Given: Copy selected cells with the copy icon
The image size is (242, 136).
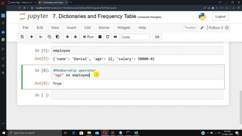Looking at the screenshot, I should click(x=49, y=37).
